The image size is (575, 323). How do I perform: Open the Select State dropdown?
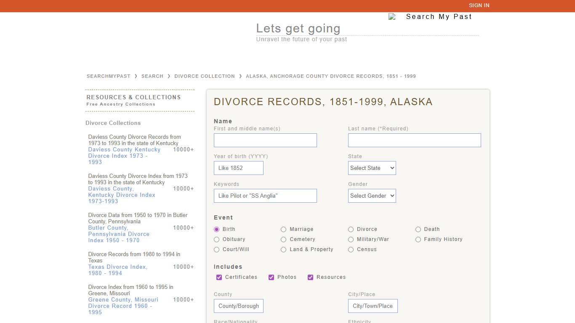pos(372,168)
